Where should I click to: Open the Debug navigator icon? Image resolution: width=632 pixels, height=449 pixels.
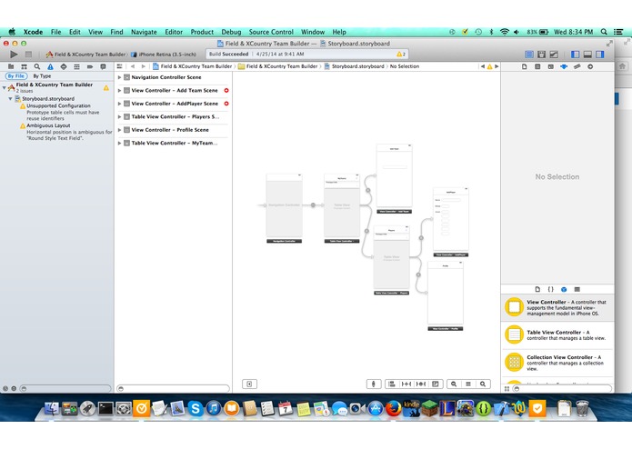click(76, 66)
